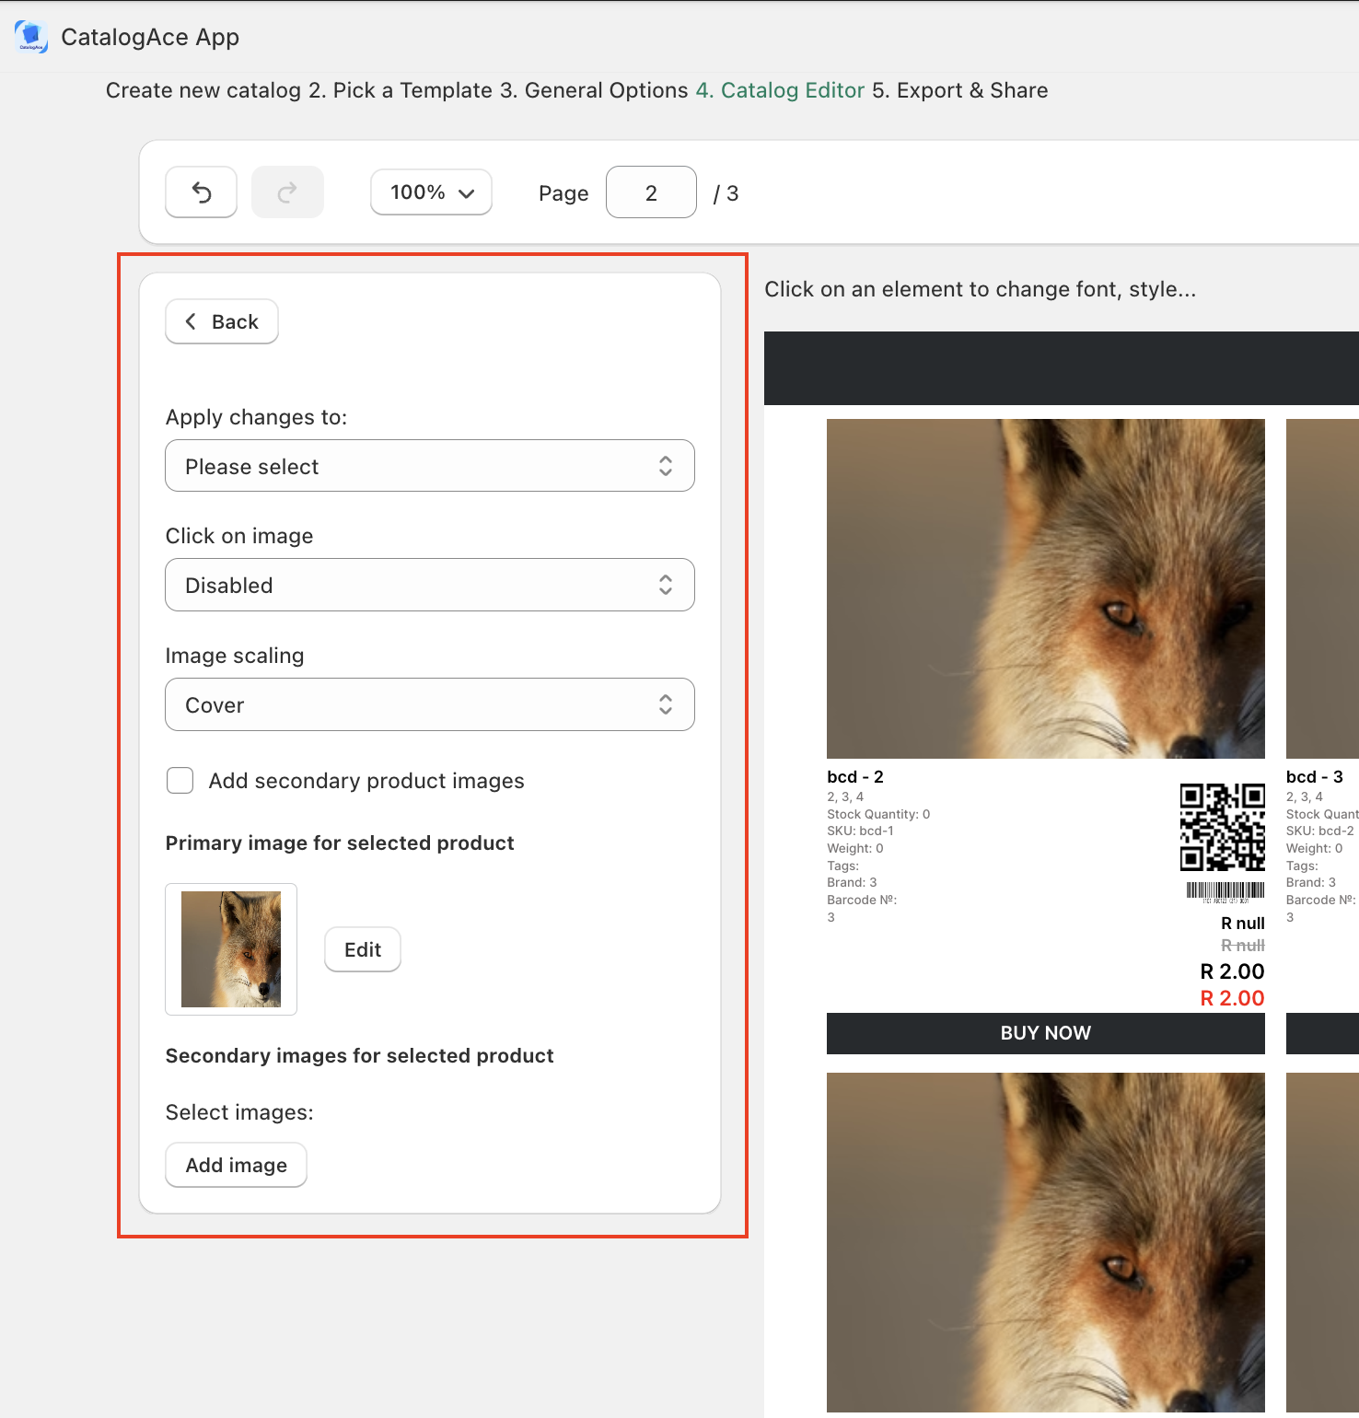Viewport: 1359px width, 1418px height.
Task: Click the barcode under the QR code
Action: 1225,891
